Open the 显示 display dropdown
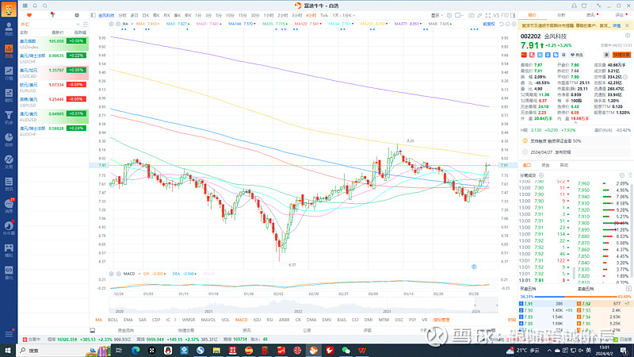The height and width of the screenshot is (357, 634). [437, 15]
